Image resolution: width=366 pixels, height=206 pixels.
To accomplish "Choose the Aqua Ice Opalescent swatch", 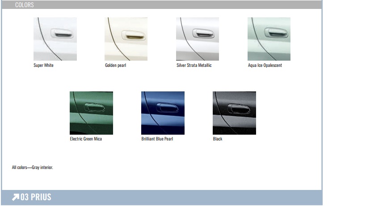I will click(269, 39).
